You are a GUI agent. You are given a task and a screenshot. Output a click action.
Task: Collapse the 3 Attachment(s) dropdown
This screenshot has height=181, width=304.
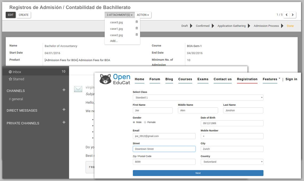(119, 15)
